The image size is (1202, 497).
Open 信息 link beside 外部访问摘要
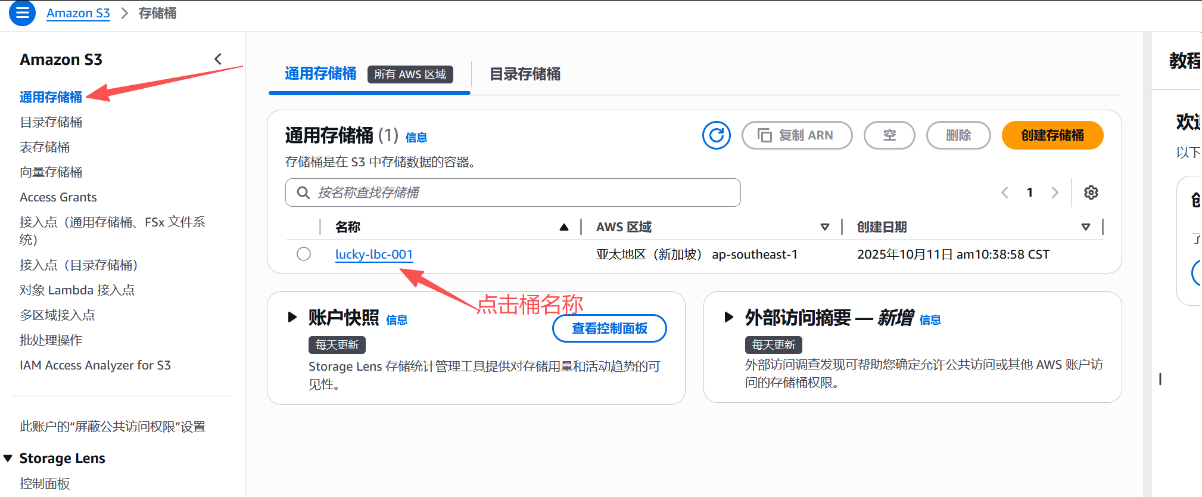tap(930, 320)
